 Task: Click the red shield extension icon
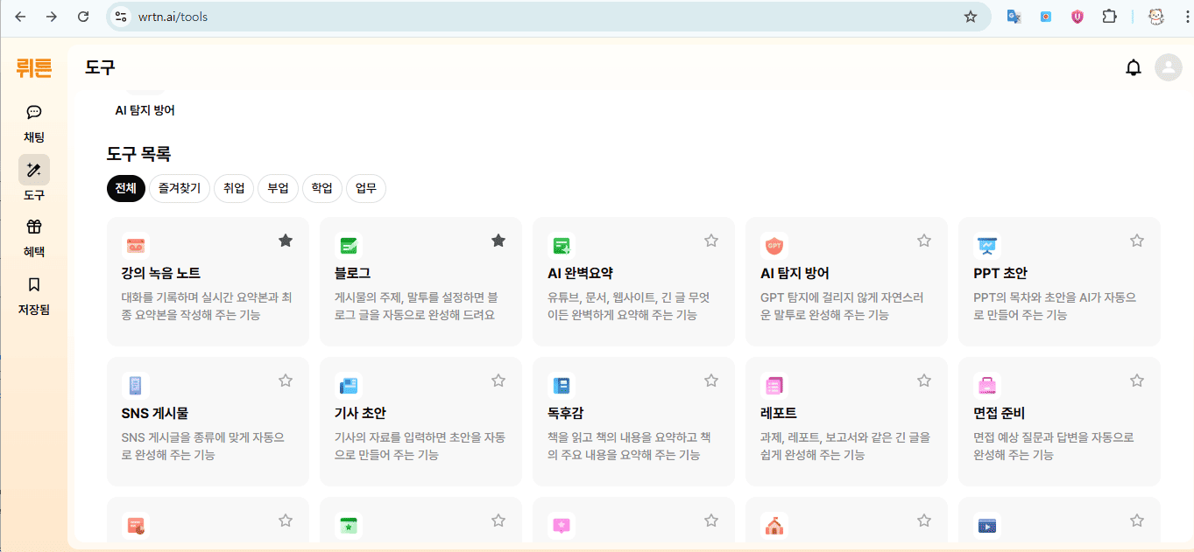[x=1077, y=17]
